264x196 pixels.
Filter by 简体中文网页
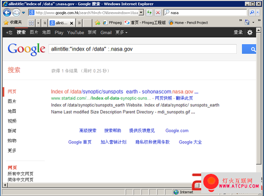coord(21,180)
